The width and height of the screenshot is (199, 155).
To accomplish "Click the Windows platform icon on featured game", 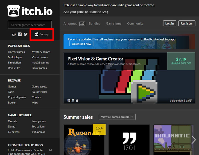I will (x=69, y=101).
